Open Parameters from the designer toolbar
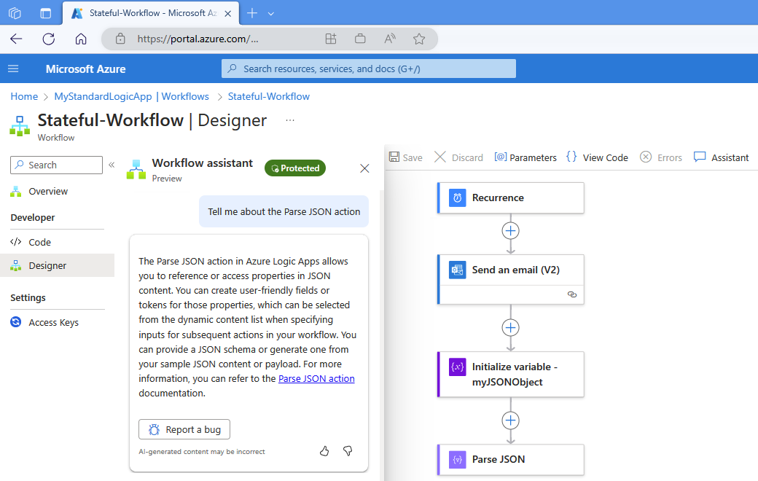758x481 pixels. (x=525, y=157)
